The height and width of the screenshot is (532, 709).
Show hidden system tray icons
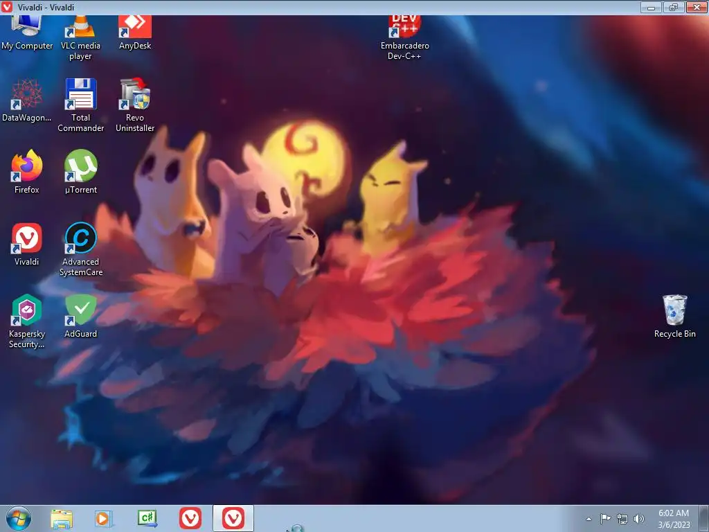click(589, 519)
